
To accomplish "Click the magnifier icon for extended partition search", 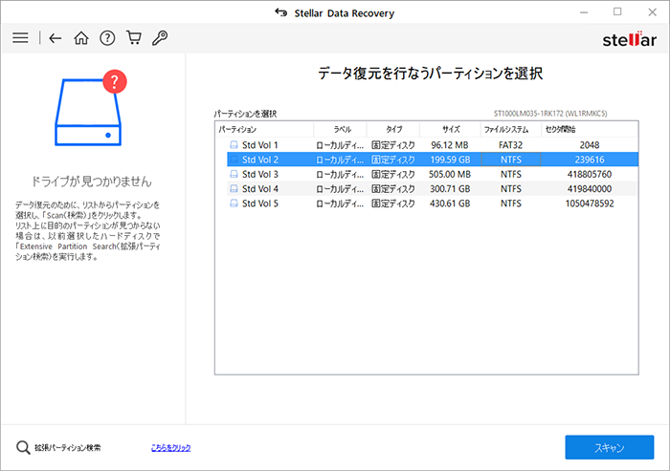I will pos(23,447).
